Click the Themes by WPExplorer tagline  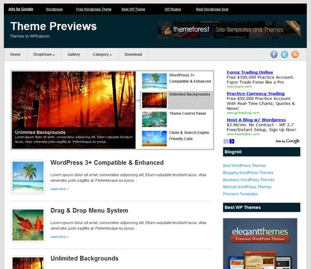click(x=30, y=36)
